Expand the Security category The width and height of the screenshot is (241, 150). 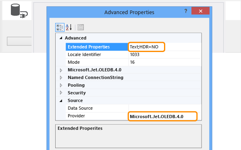coord(61,93)
